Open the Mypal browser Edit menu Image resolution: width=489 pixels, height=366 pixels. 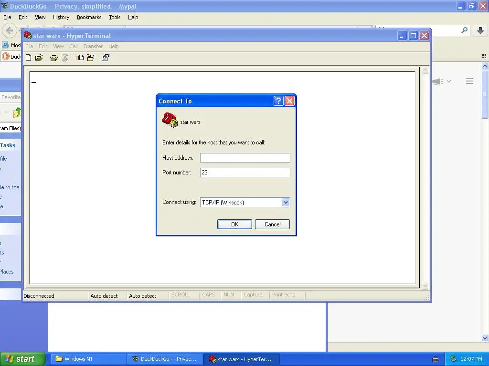pyautogui.click(x=23, y=18)
